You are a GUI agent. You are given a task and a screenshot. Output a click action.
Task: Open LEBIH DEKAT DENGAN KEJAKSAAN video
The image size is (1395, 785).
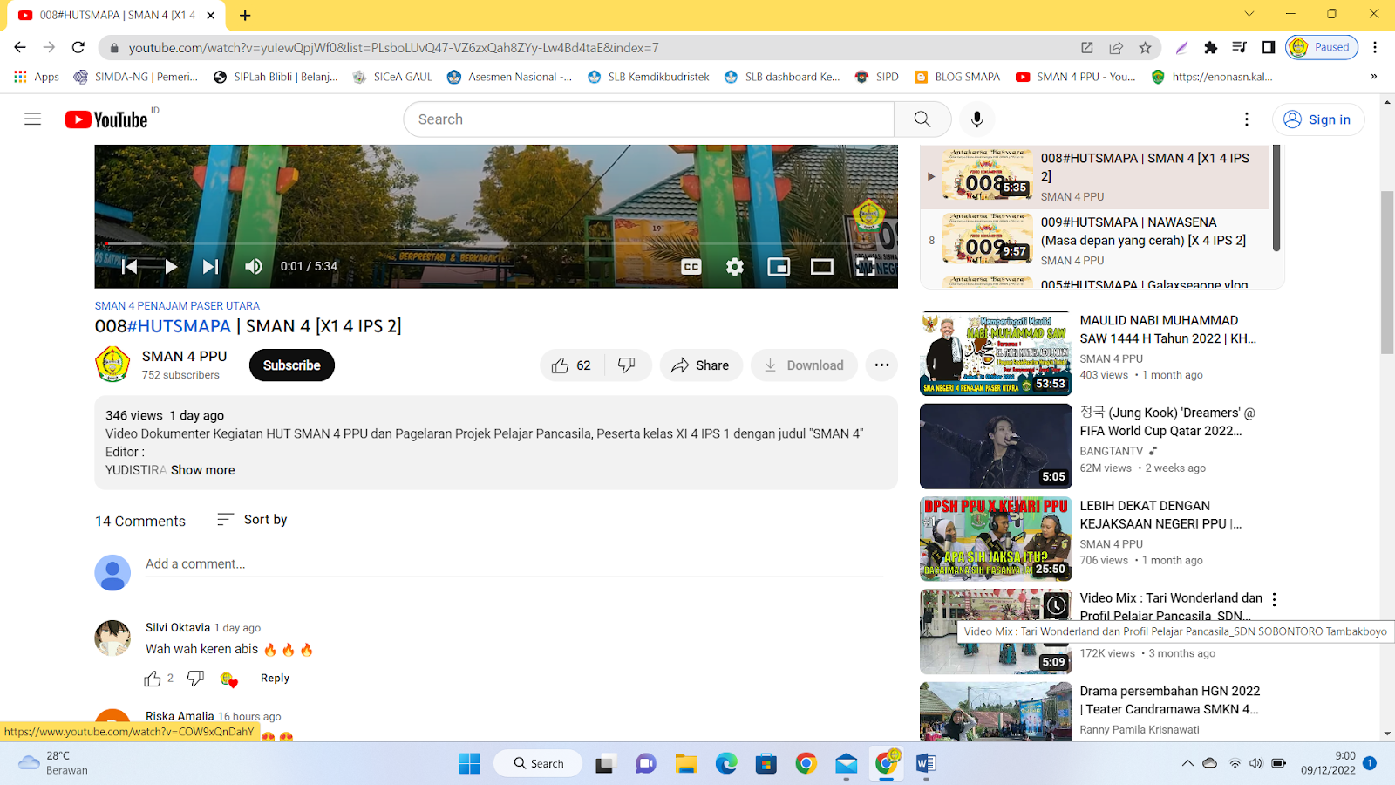(996, 539)
